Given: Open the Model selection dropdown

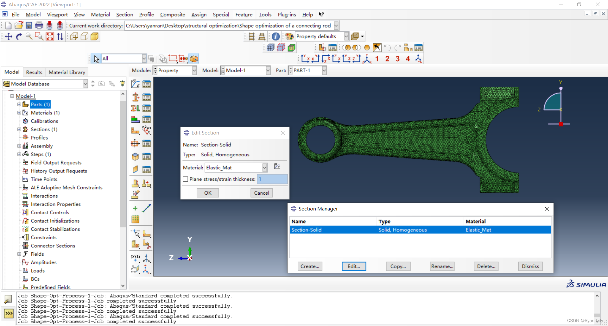Looking at the screenshot, I should [268, 71].
